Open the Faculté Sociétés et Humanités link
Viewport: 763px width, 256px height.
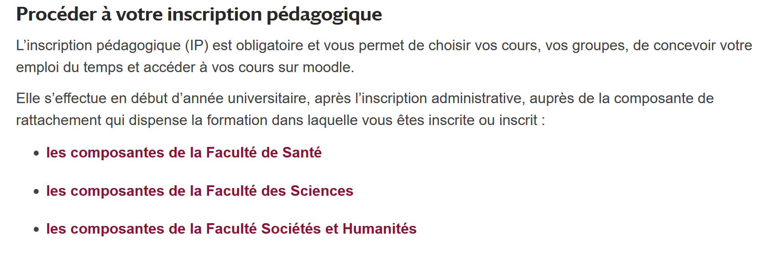[231, 229]
